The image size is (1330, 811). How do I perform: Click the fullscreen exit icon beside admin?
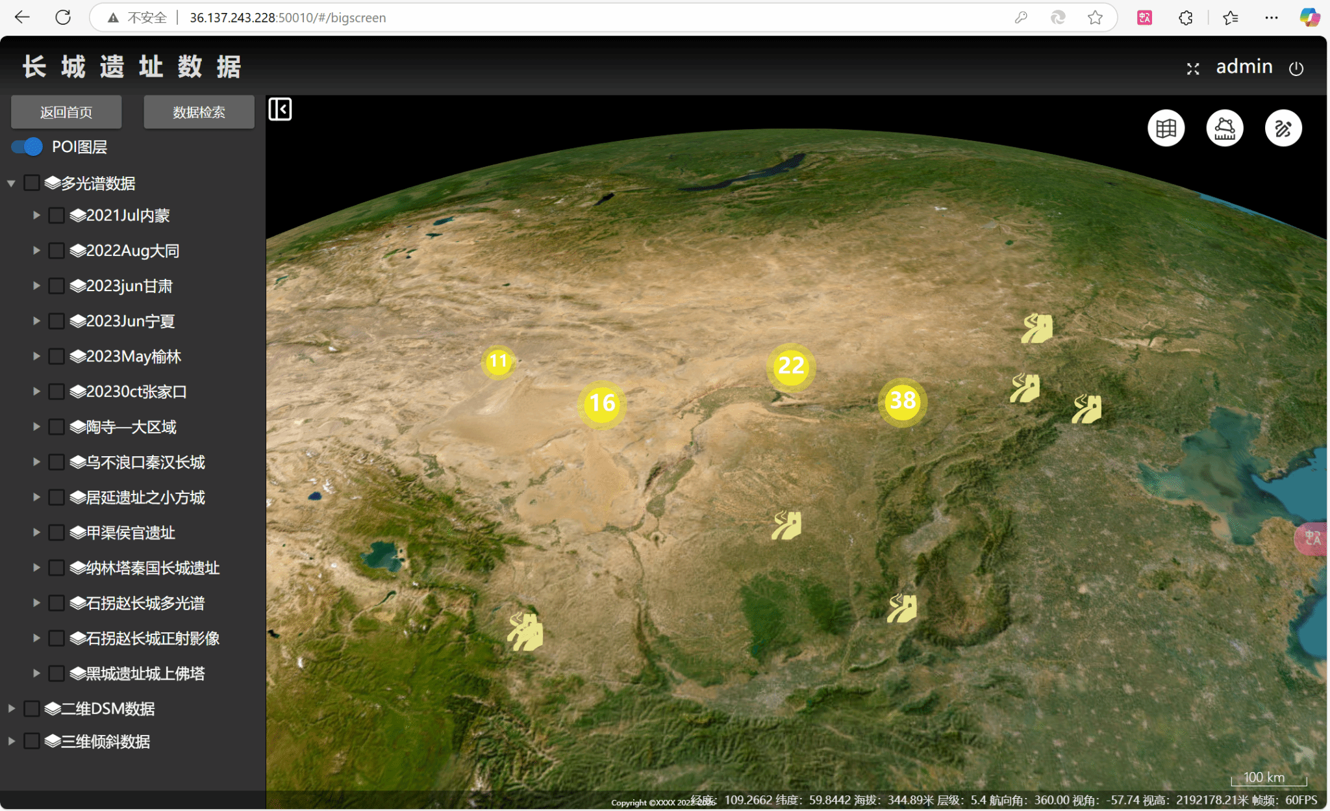[x=1193, y=68]
